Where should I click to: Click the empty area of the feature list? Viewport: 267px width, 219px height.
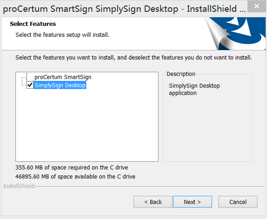tap(87, 125)
